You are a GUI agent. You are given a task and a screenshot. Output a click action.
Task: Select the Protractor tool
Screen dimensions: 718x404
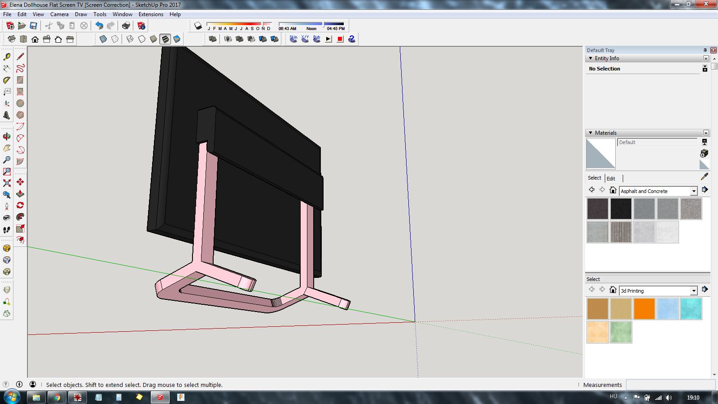7,80
